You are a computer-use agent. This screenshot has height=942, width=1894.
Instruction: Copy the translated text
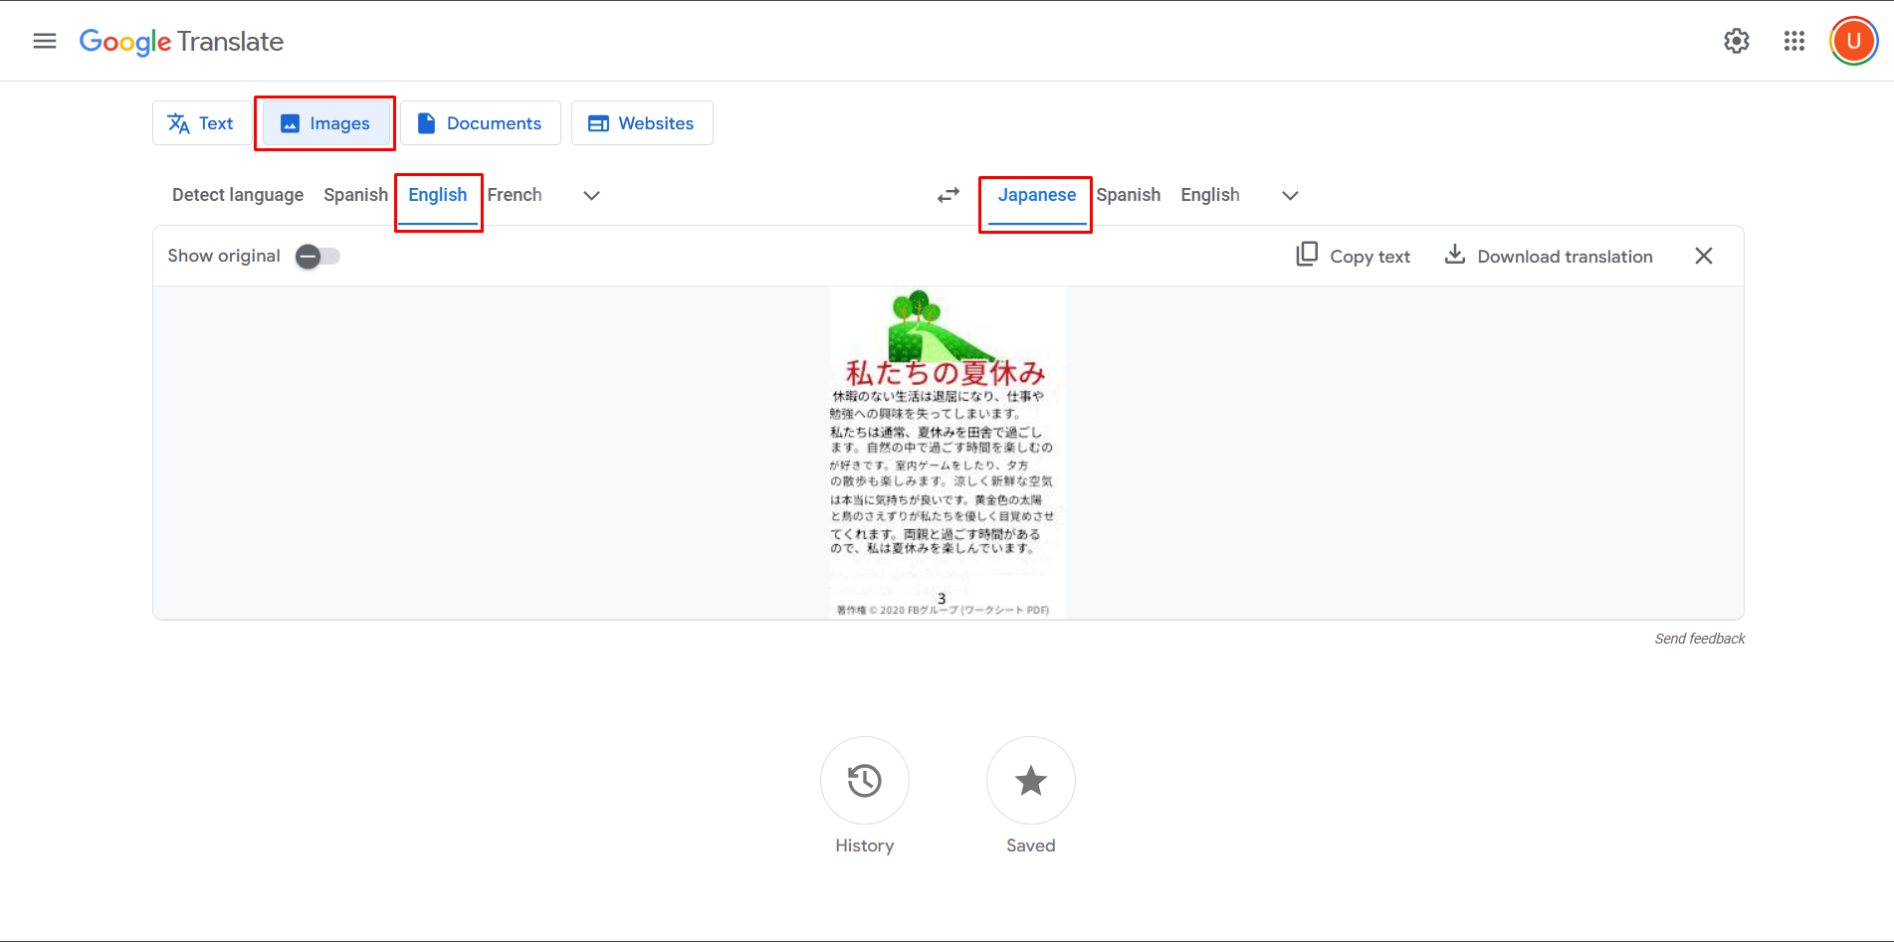click(x=1353, y=256)
